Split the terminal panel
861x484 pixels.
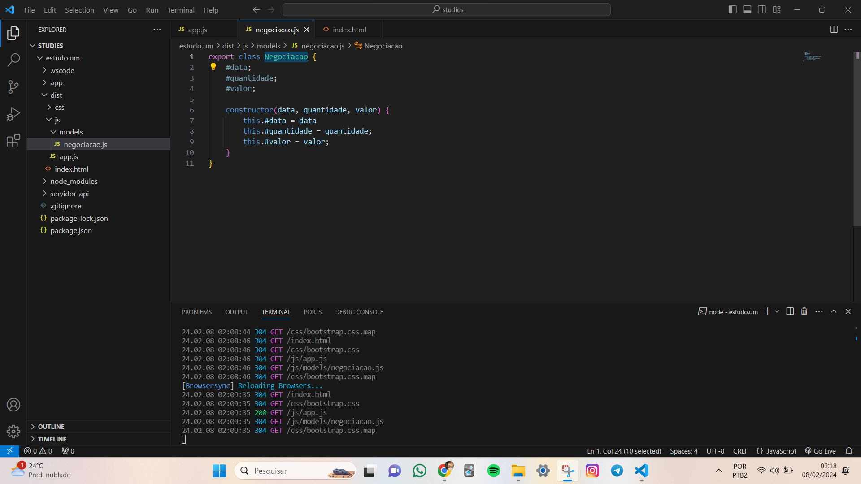coord(790,311)
